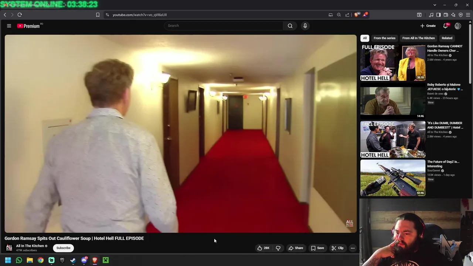Open Brave Shields lion icon
The height and width of the screenshot is (266, 473).
(356, 15)
